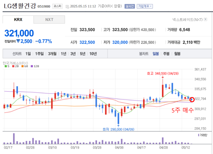
Task: Click the 실시간 badge
Action: point(130,6)
